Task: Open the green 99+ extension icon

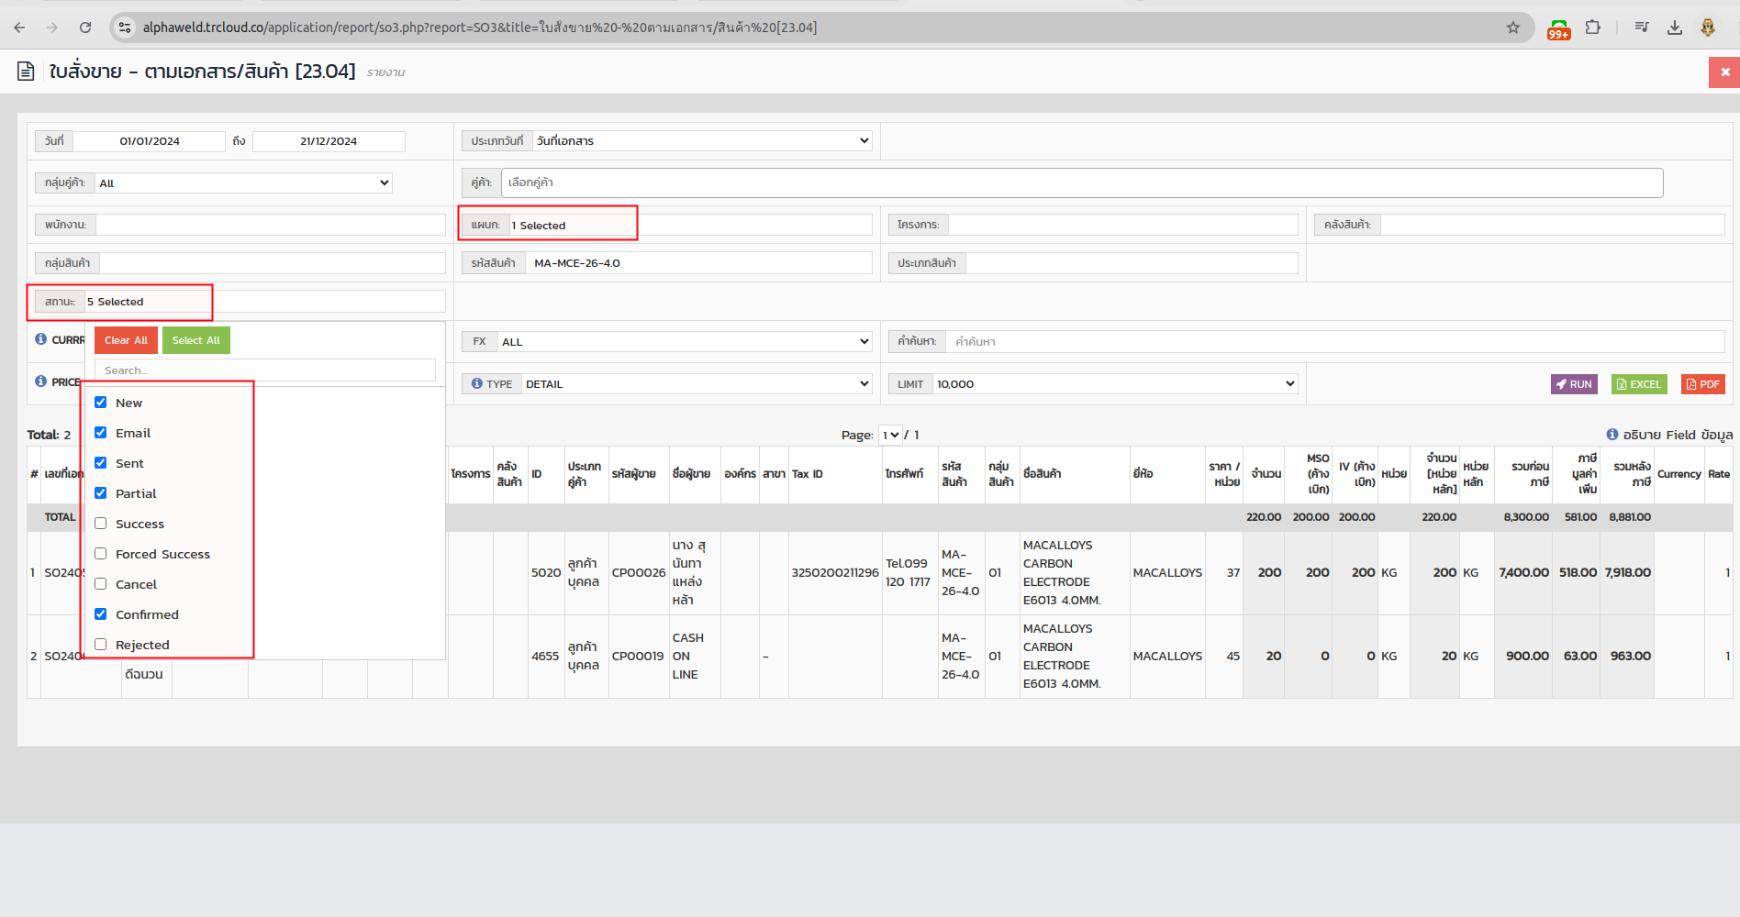Action: coord(1558,28)
